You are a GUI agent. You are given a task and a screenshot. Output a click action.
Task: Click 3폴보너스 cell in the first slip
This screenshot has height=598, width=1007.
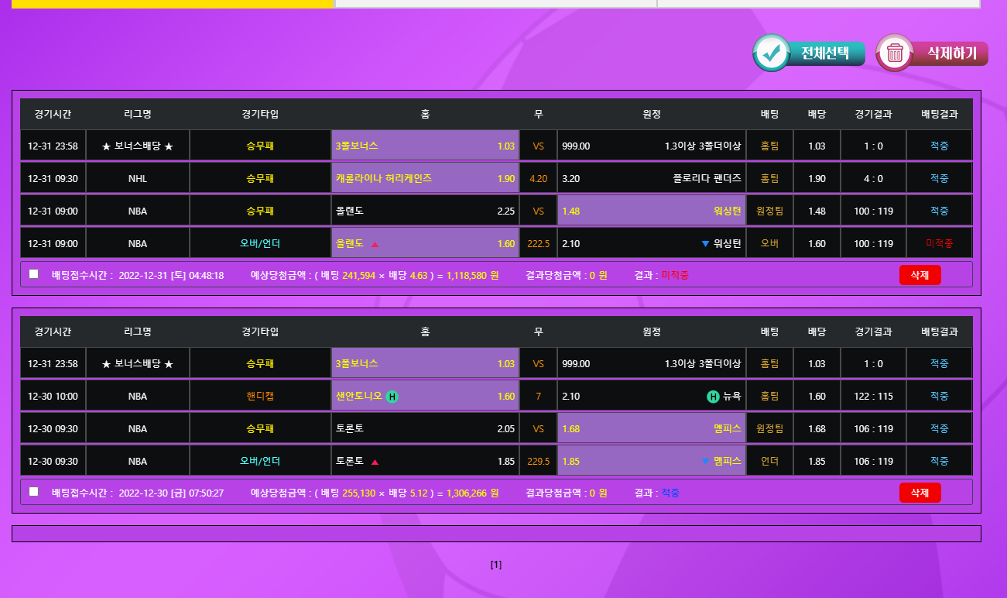[x=425, y=146]
